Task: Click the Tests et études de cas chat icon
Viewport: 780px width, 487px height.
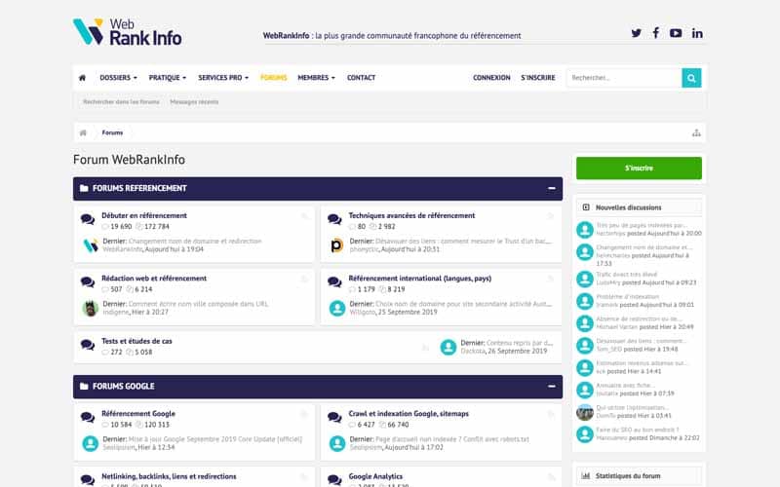Action: (88, 345)
